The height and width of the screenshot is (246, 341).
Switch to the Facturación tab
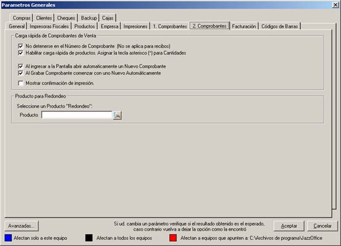pos(244,26)
